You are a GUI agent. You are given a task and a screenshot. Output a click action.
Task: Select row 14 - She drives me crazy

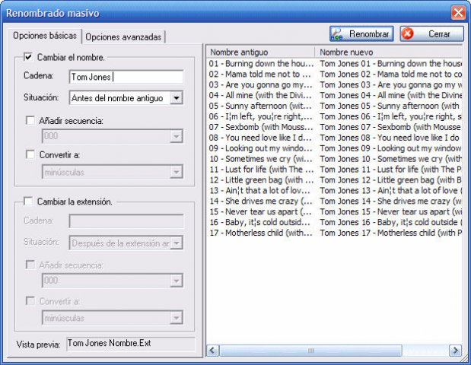pos(261,201)
